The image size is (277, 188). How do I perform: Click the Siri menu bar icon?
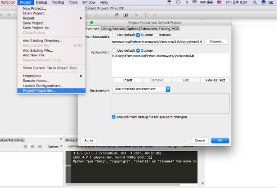click(x=263, y=2)
